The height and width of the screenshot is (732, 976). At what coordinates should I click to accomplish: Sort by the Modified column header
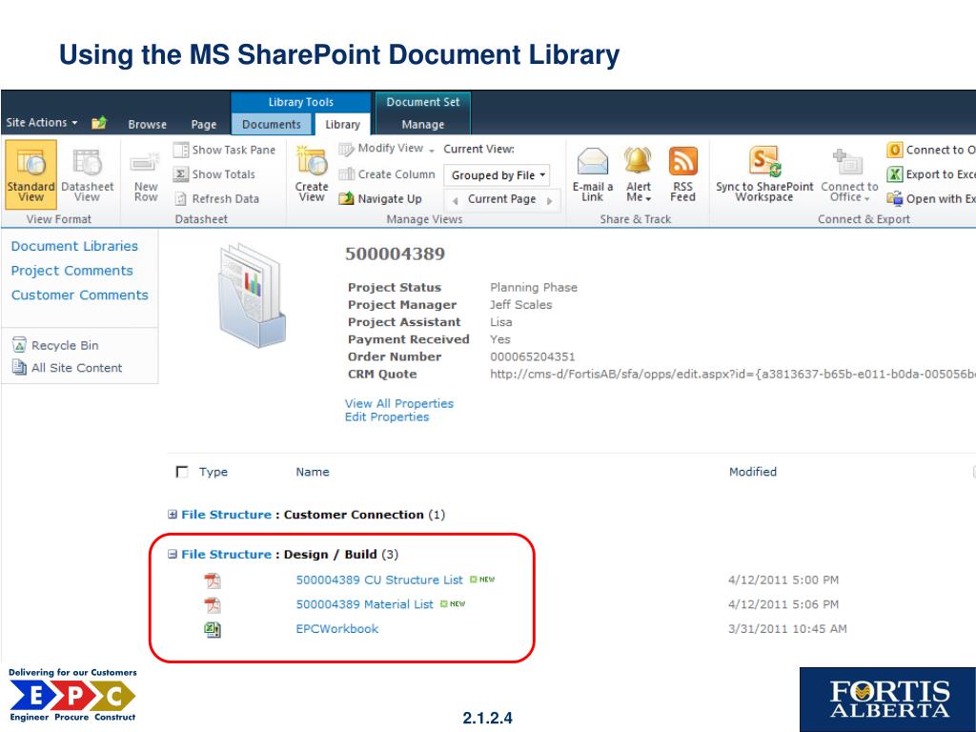click(x=753, y=472)
